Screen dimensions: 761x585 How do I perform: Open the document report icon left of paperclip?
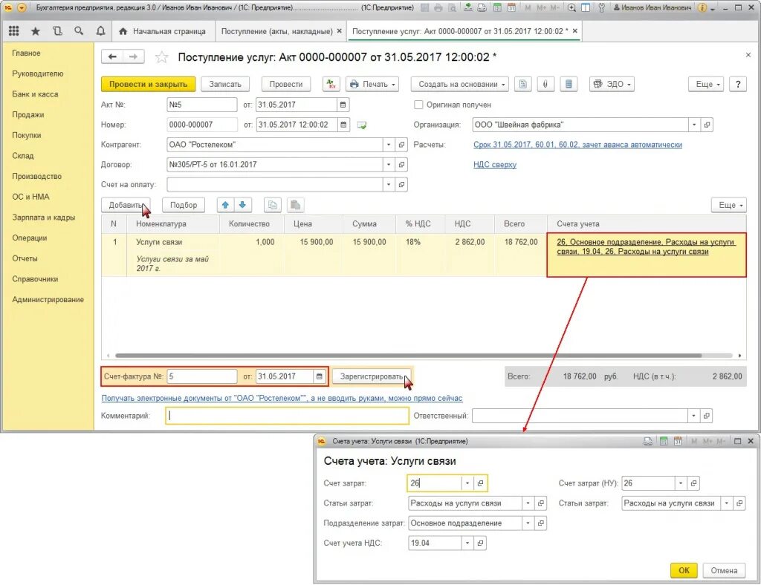pos(522,84)
